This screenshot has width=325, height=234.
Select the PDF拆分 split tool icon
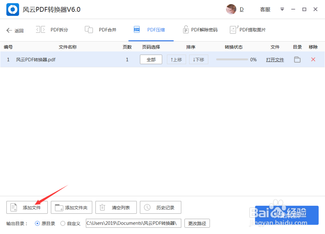(40, 29)
